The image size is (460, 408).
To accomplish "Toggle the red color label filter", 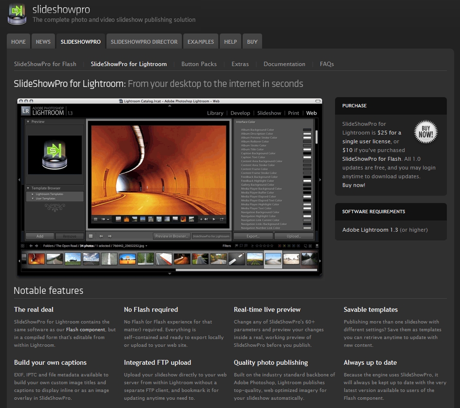I will click(280, 246).
